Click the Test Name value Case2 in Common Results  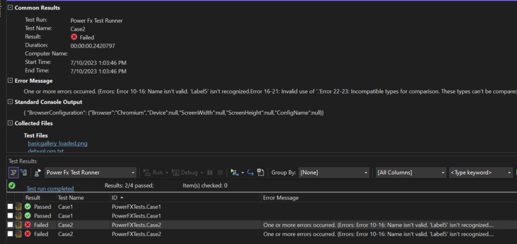[78, 29]
